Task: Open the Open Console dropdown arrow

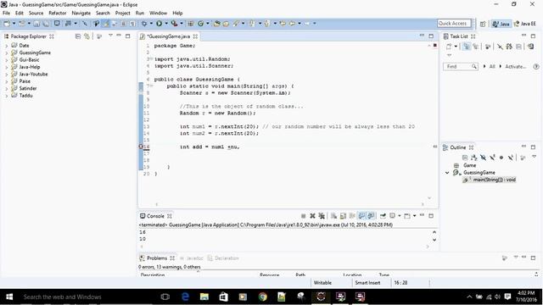Action: [415, 216]
